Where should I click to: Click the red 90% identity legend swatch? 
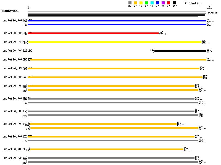(x=169, y=3)
